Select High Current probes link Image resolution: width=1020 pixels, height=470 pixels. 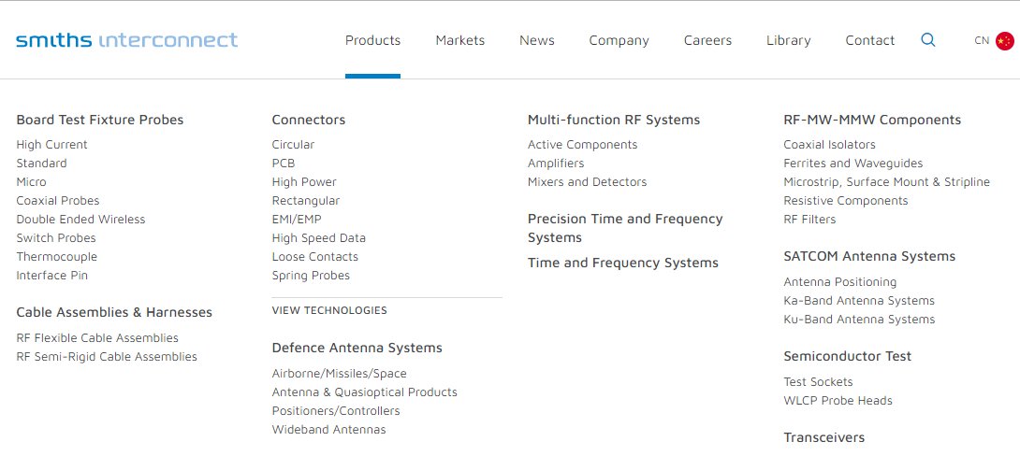(51, 145)
